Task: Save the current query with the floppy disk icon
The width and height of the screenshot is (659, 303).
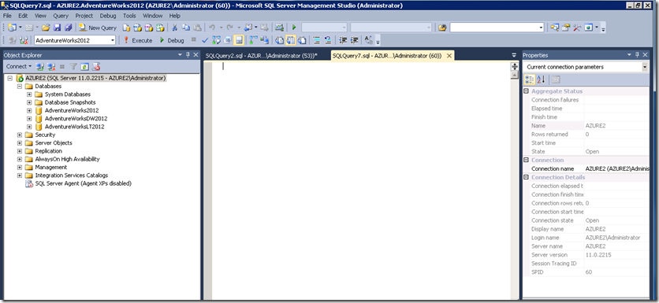Action: (x=58, y=28)
